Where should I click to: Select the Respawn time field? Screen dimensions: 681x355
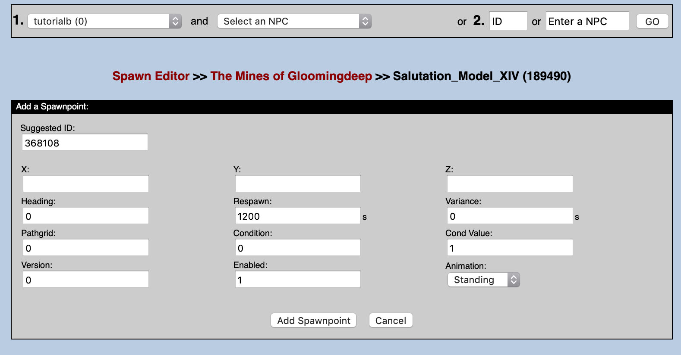[298, 216]
